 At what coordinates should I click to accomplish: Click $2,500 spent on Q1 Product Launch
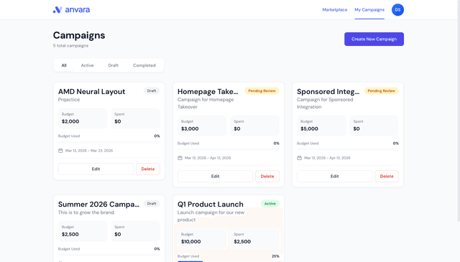(242, 241)
